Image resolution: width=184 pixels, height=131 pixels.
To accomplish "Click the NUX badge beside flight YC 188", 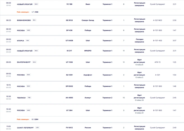I will [x=36, y=4].
